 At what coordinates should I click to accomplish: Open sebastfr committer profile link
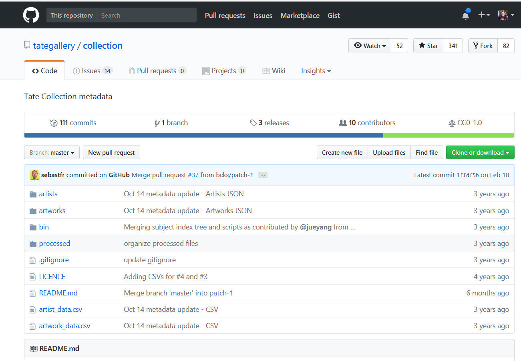coord(53,175)
